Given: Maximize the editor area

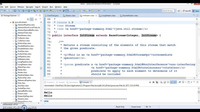Looking at the screenshot, I should coord(197,16).
